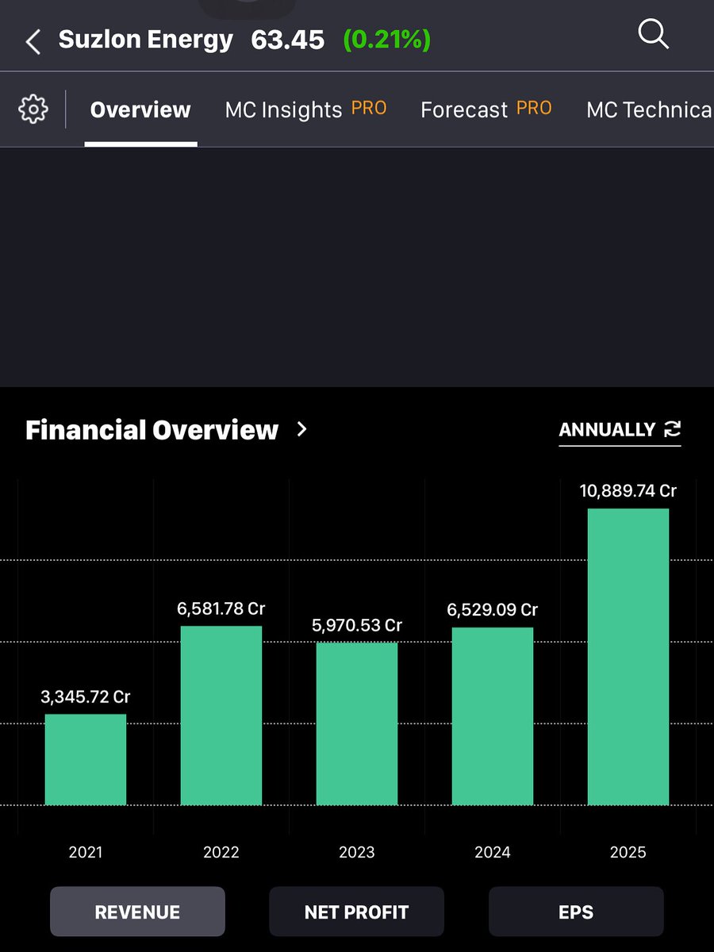Screen dimensions: 714x952
Task: Tap the 2025 revenue bar
Action: pyautogui.click(x=628, y=657)
